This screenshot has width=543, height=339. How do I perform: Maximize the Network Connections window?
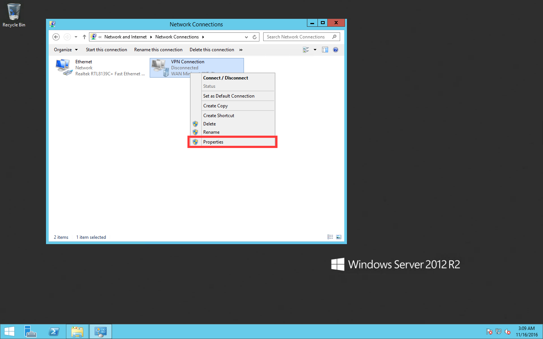(323, 23)
